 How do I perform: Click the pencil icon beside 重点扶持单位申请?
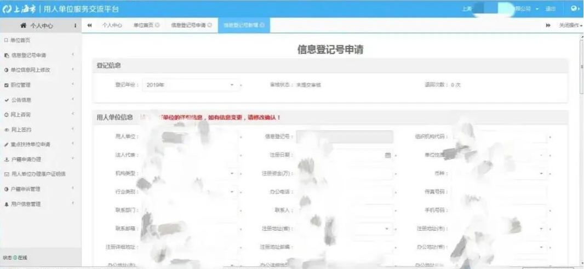6,144
